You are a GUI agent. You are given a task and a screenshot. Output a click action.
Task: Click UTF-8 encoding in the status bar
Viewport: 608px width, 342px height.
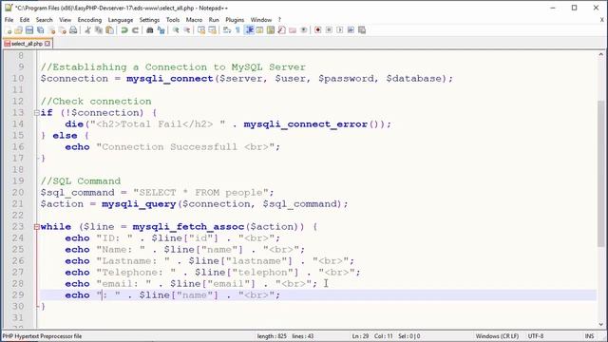coord(536,336)
